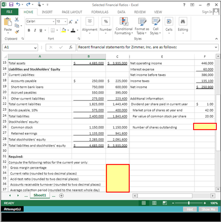The image size is (221, 222).
Task: Click Increase Font Size icon
Action: [x=70, y=22]
